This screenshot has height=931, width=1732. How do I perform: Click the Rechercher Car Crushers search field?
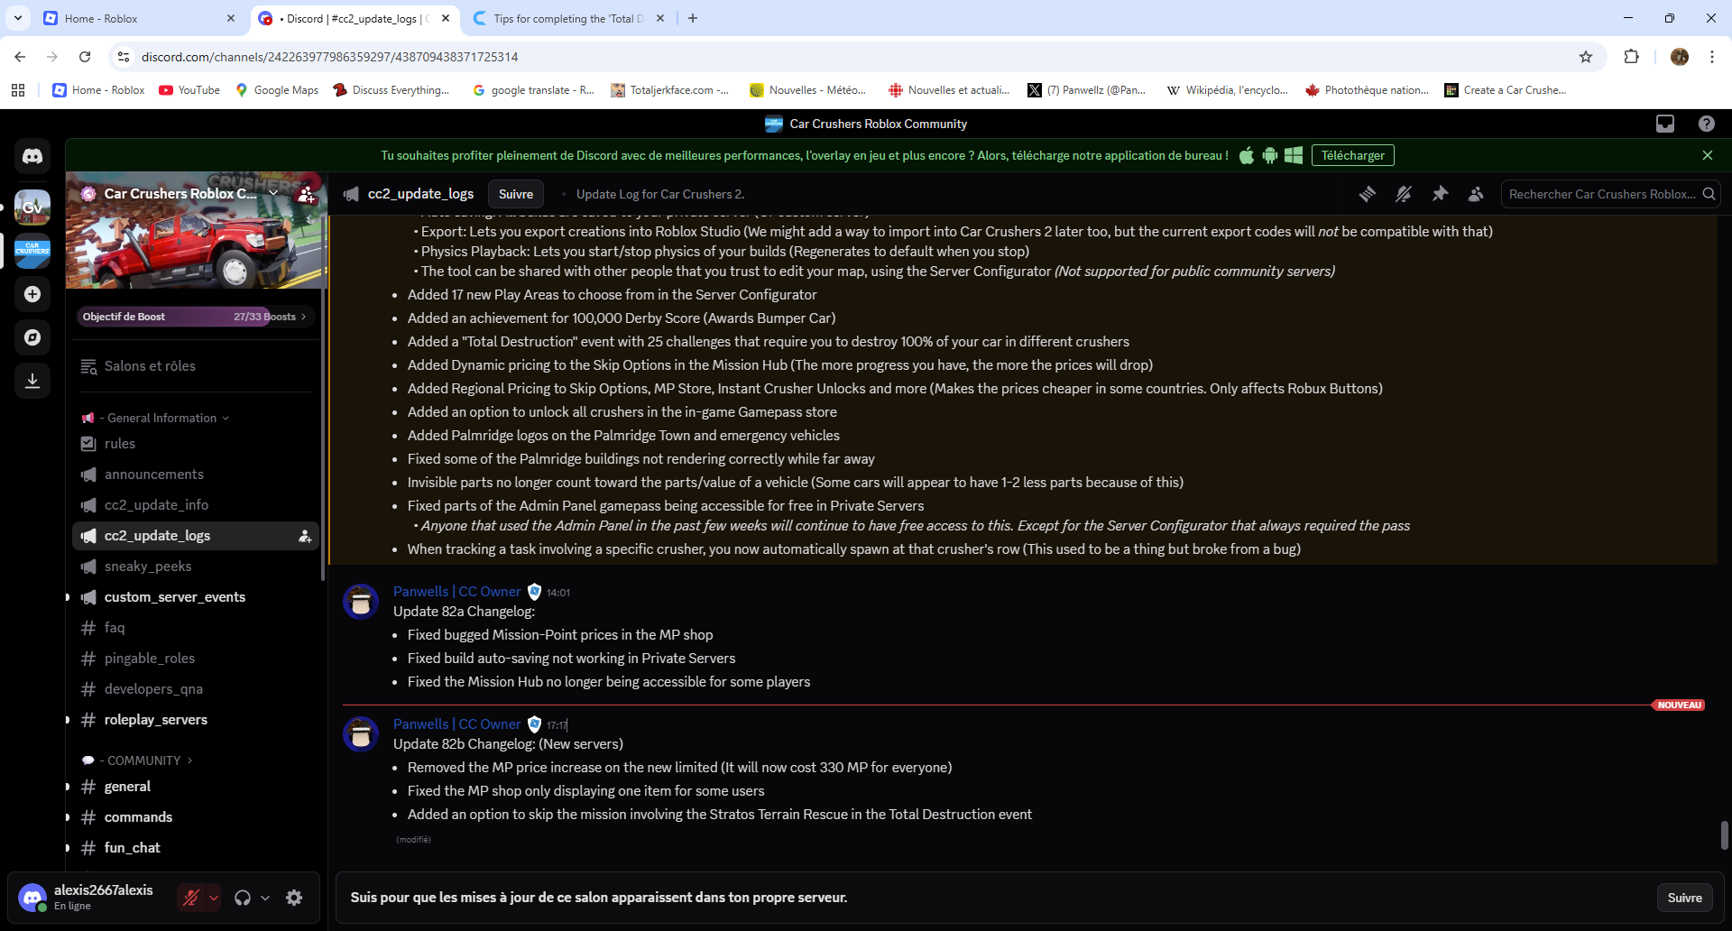click(x=1602, y=194)
